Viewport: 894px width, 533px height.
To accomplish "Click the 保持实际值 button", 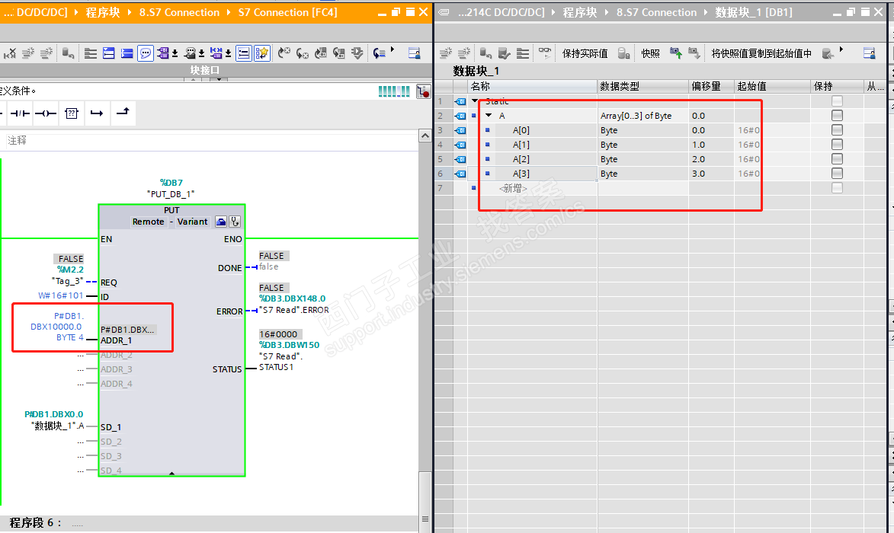I will click(585, 53).
